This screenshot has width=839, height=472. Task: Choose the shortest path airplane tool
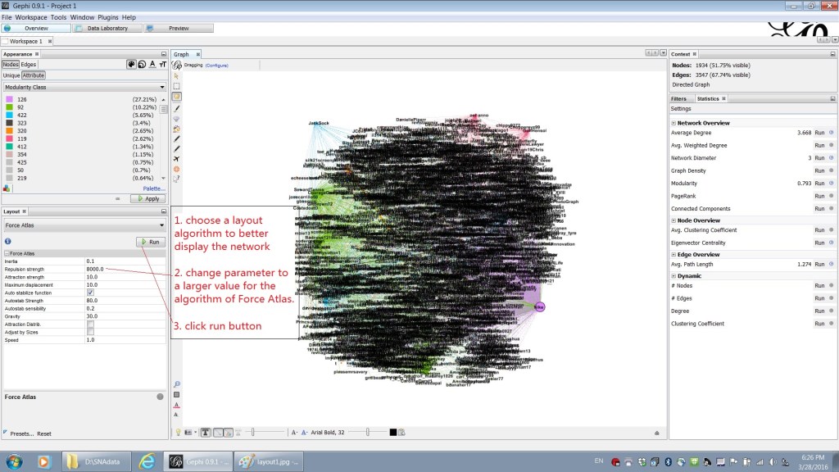click(176, 158)
